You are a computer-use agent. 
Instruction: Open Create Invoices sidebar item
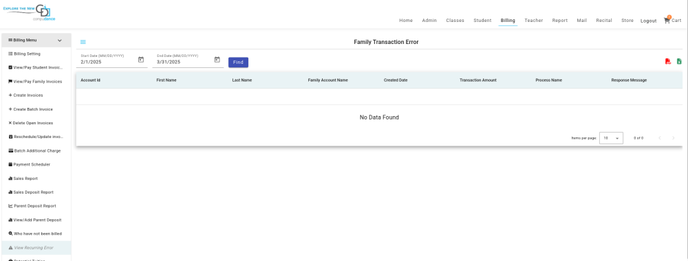[36, 95]
